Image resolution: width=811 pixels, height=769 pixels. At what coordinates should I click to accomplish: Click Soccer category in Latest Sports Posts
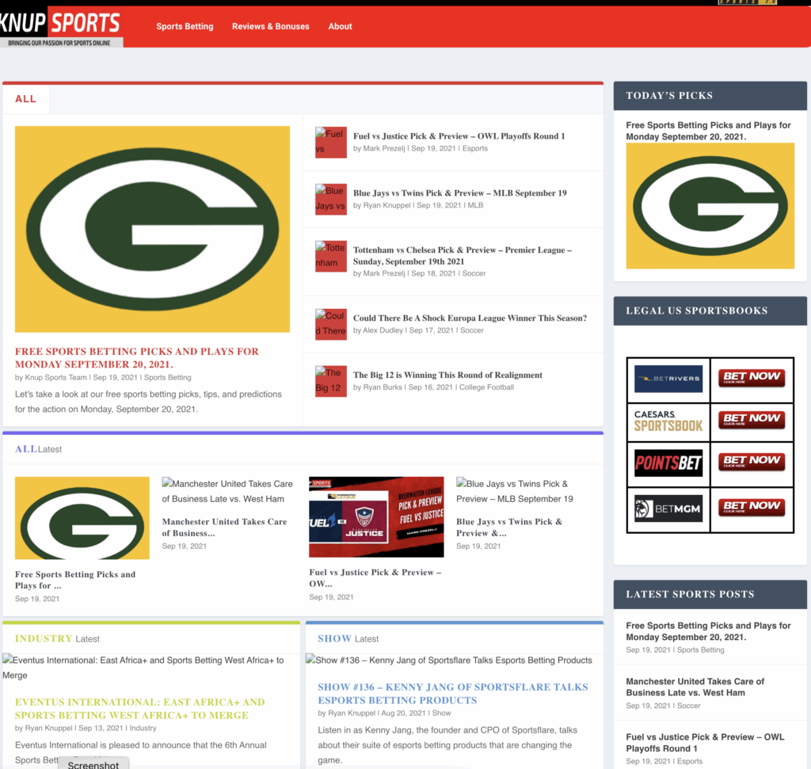[689, 706]
